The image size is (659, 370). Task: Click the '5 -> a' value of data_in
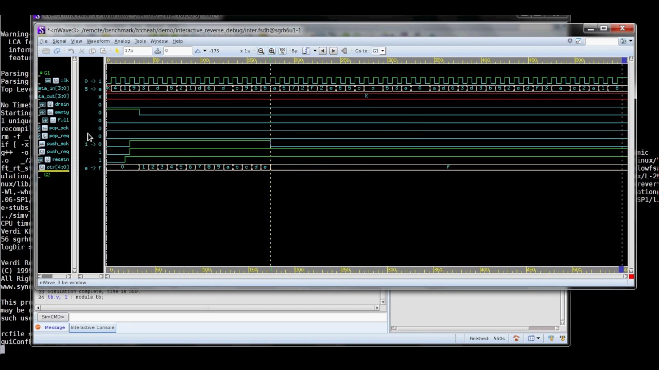(x=93, y=89)
